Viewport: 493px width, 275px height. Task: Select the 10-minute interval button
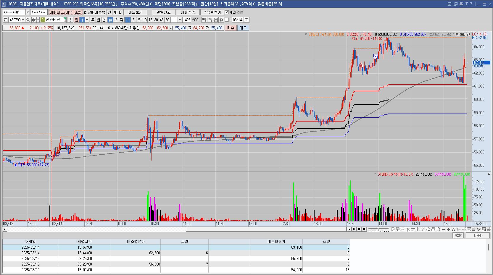pos(145,20)
